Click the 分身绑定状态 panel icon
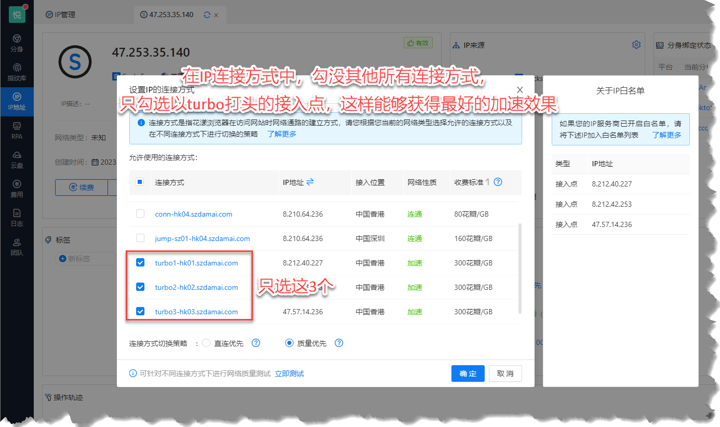Image resolution: width=720 pixels, height=427 pixels. tap(660, 45)
